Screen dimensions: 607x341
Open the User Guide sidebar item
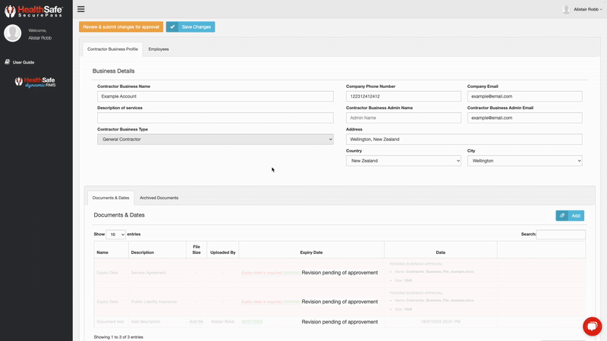point(23,62)
